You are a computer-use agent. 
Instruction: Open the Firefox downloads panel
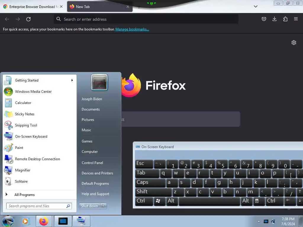(274, 19)
